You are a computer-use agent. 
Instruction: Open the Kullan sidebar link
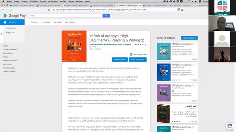click(5, 57)
